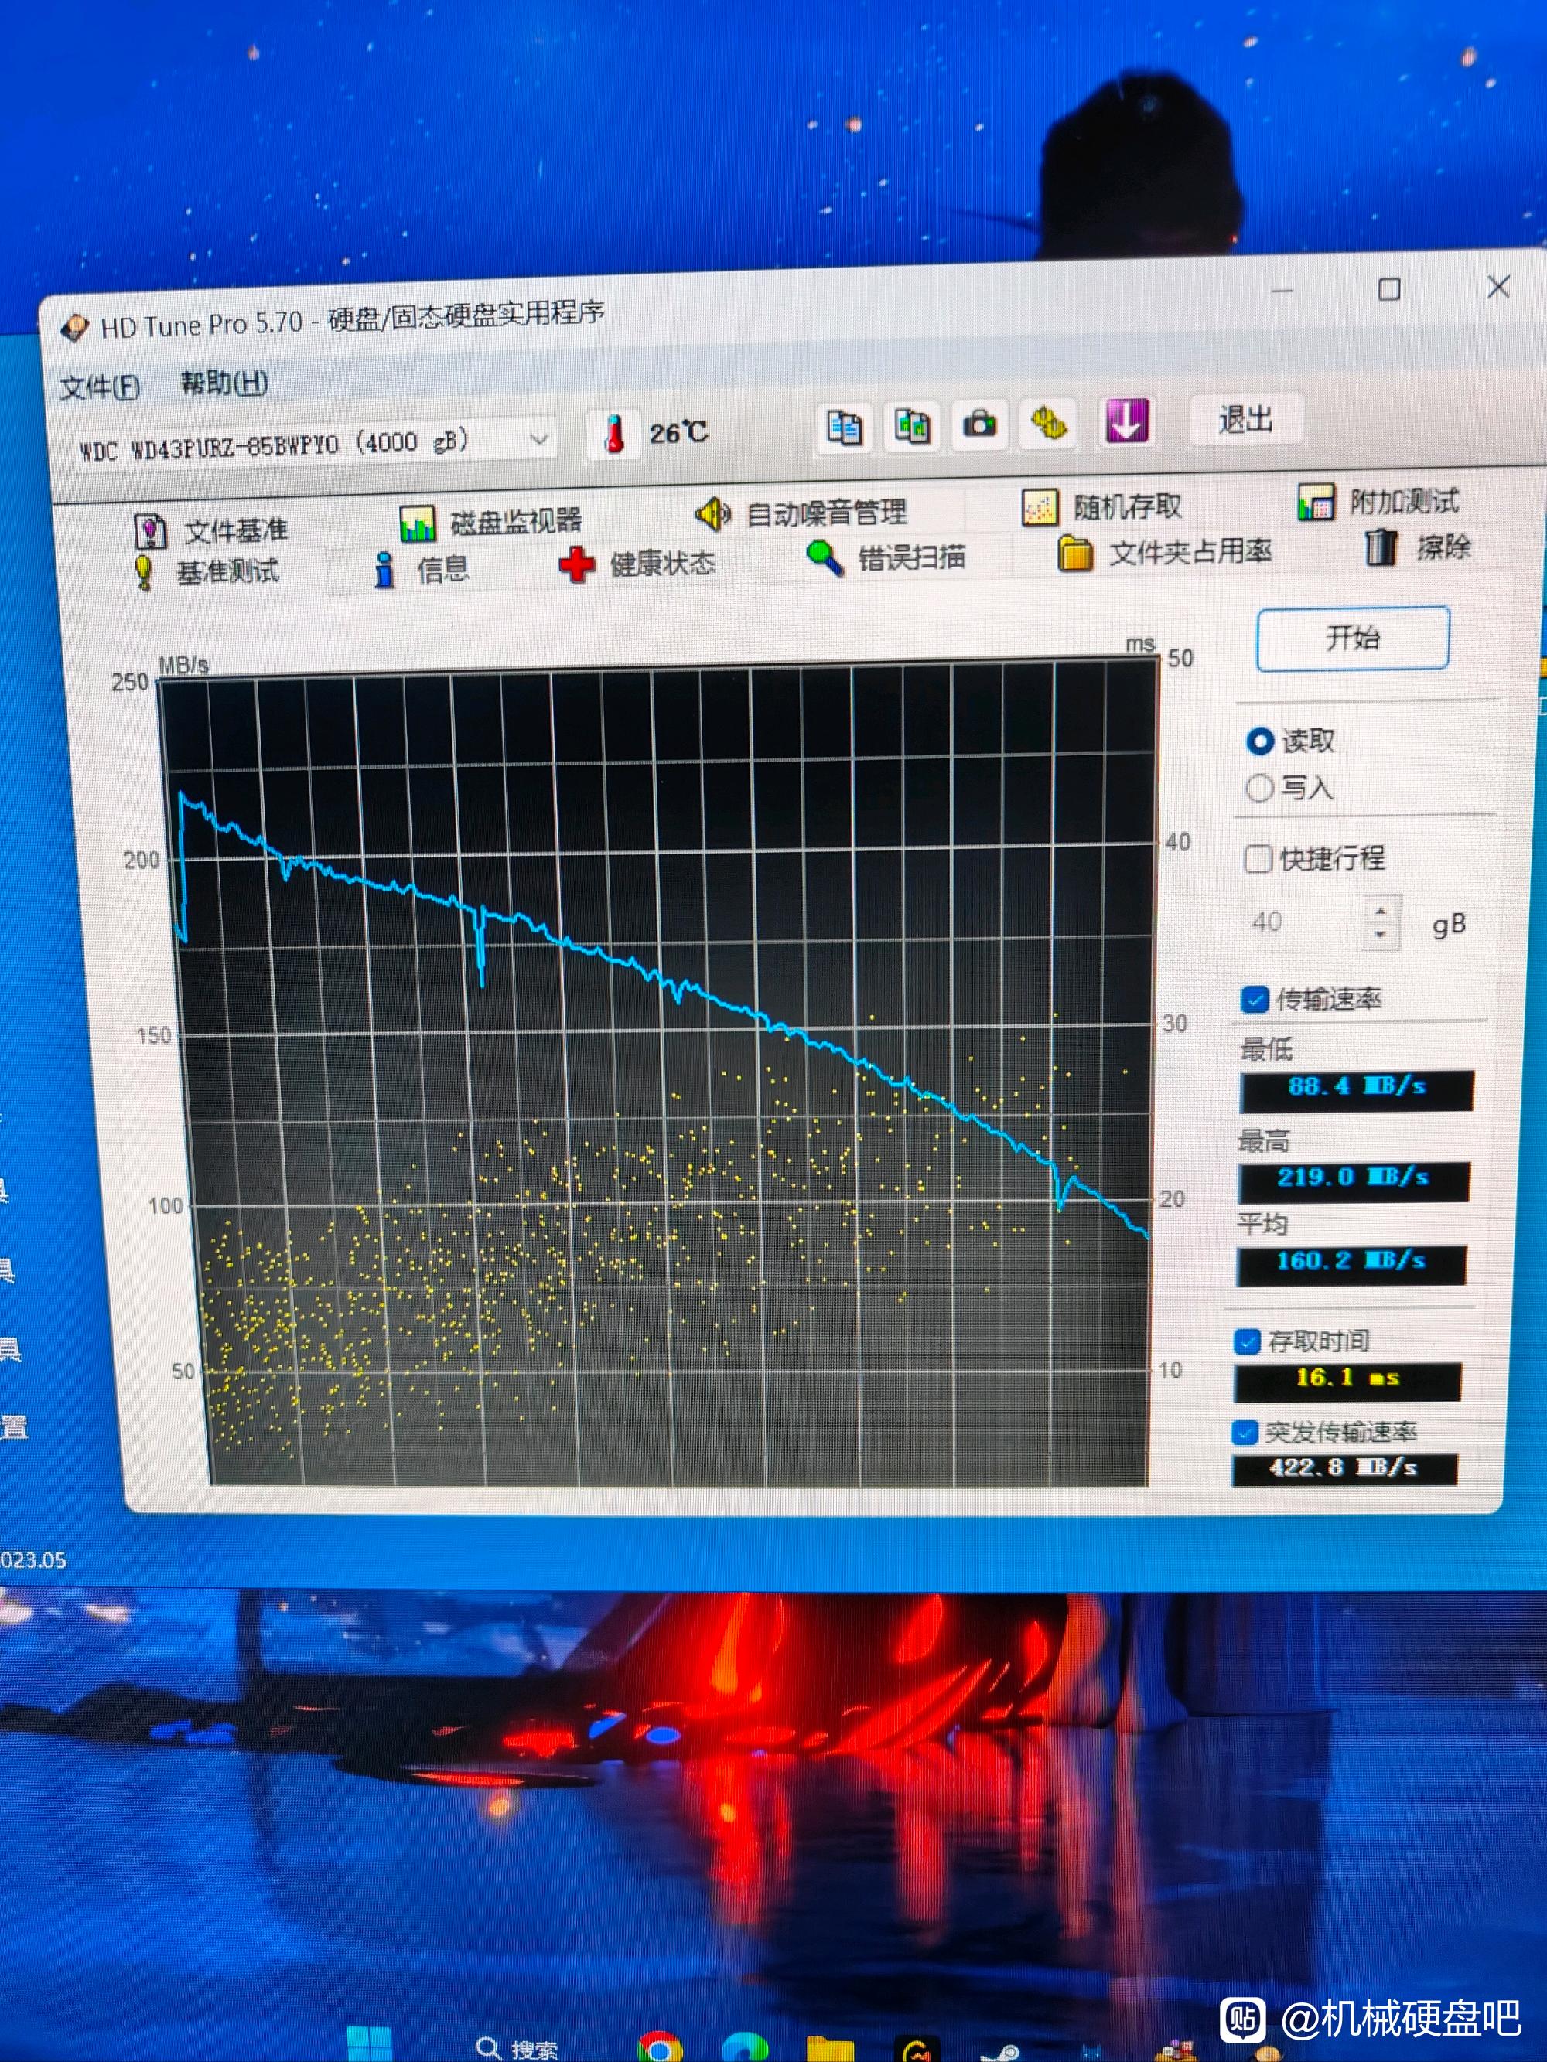Click the extra tests calculator icon
Viewport: 1547px width, 2062px height.
[1316, 503]
